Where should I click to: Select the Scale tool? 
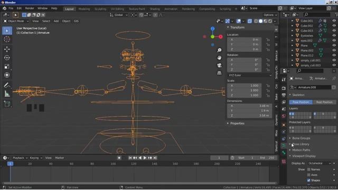click(x=7, y=66)
